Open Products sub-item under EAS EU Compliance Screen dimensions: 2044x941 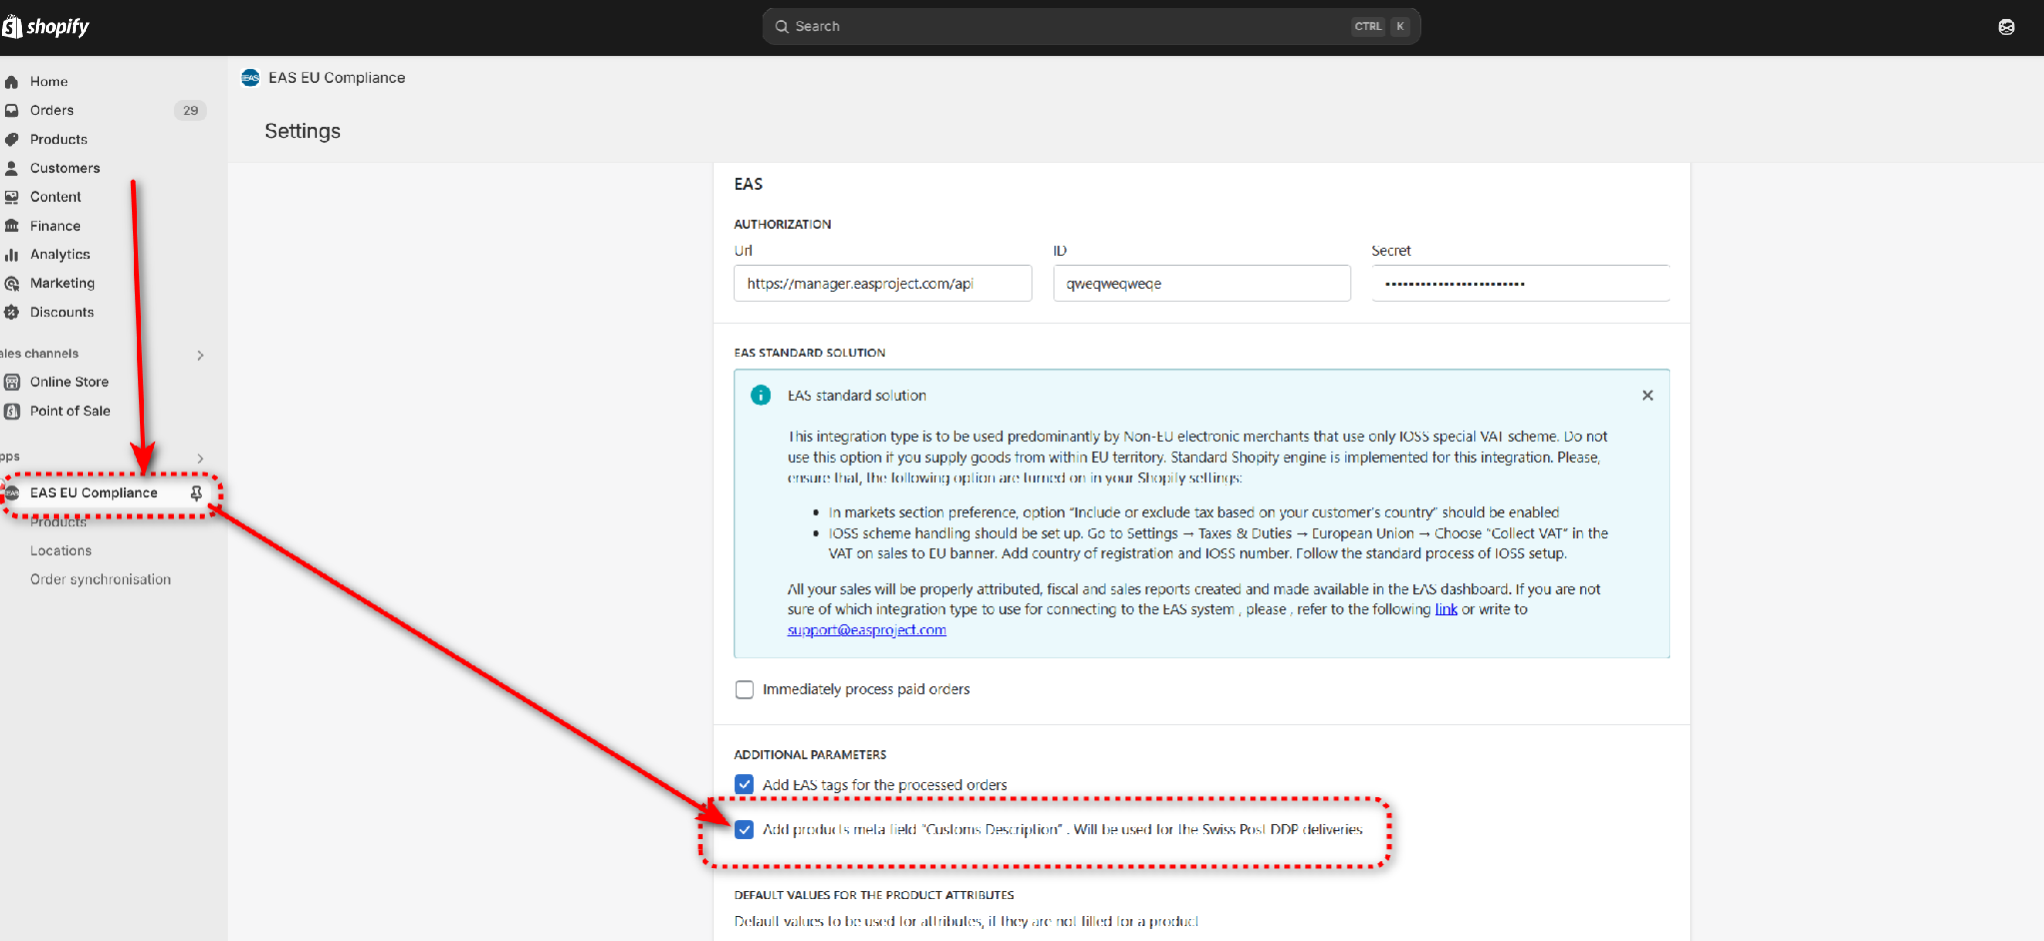(x=58, y=522)
